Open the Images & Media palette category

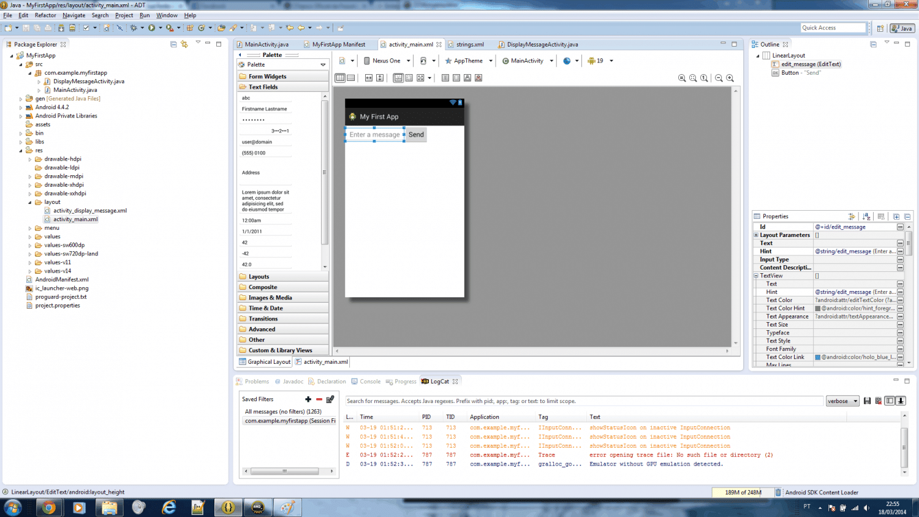pos(283,297)
